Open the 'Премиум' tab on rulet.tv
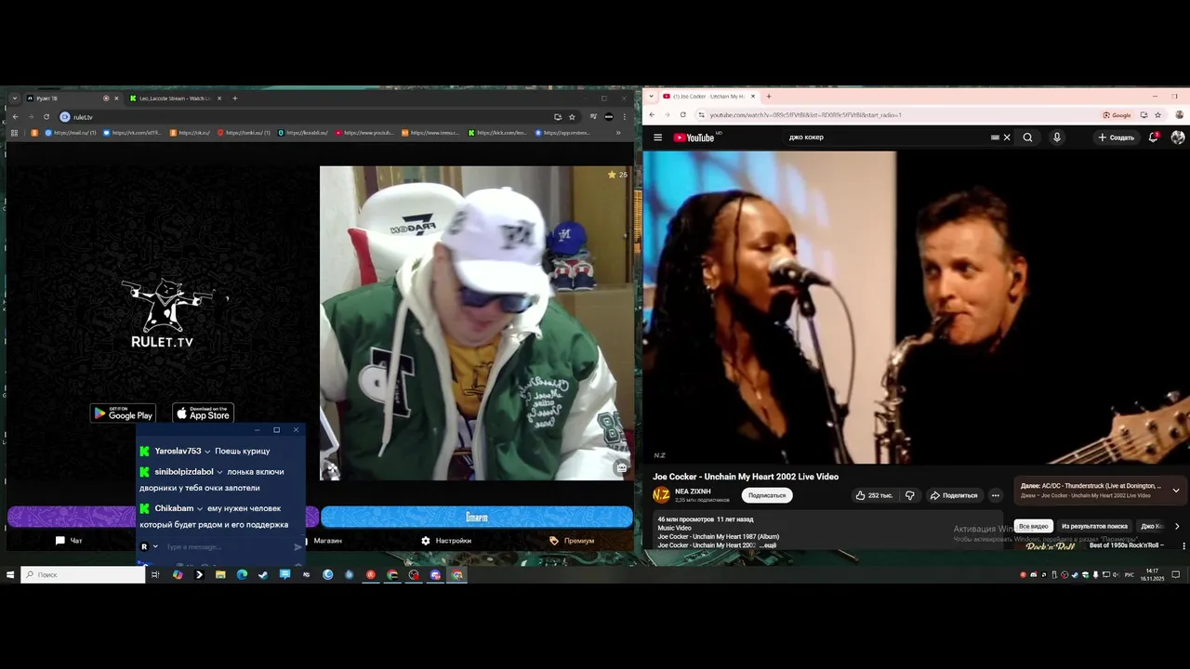Image resolution: width=1190 pixels, height=669 pixels. 572,541
